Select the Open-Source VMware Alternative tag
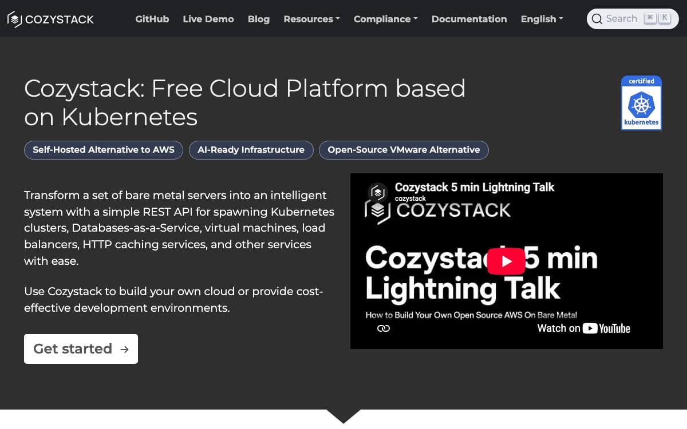Screen dimensions: 687x429 pyautogui.click(x=404, y=150)
